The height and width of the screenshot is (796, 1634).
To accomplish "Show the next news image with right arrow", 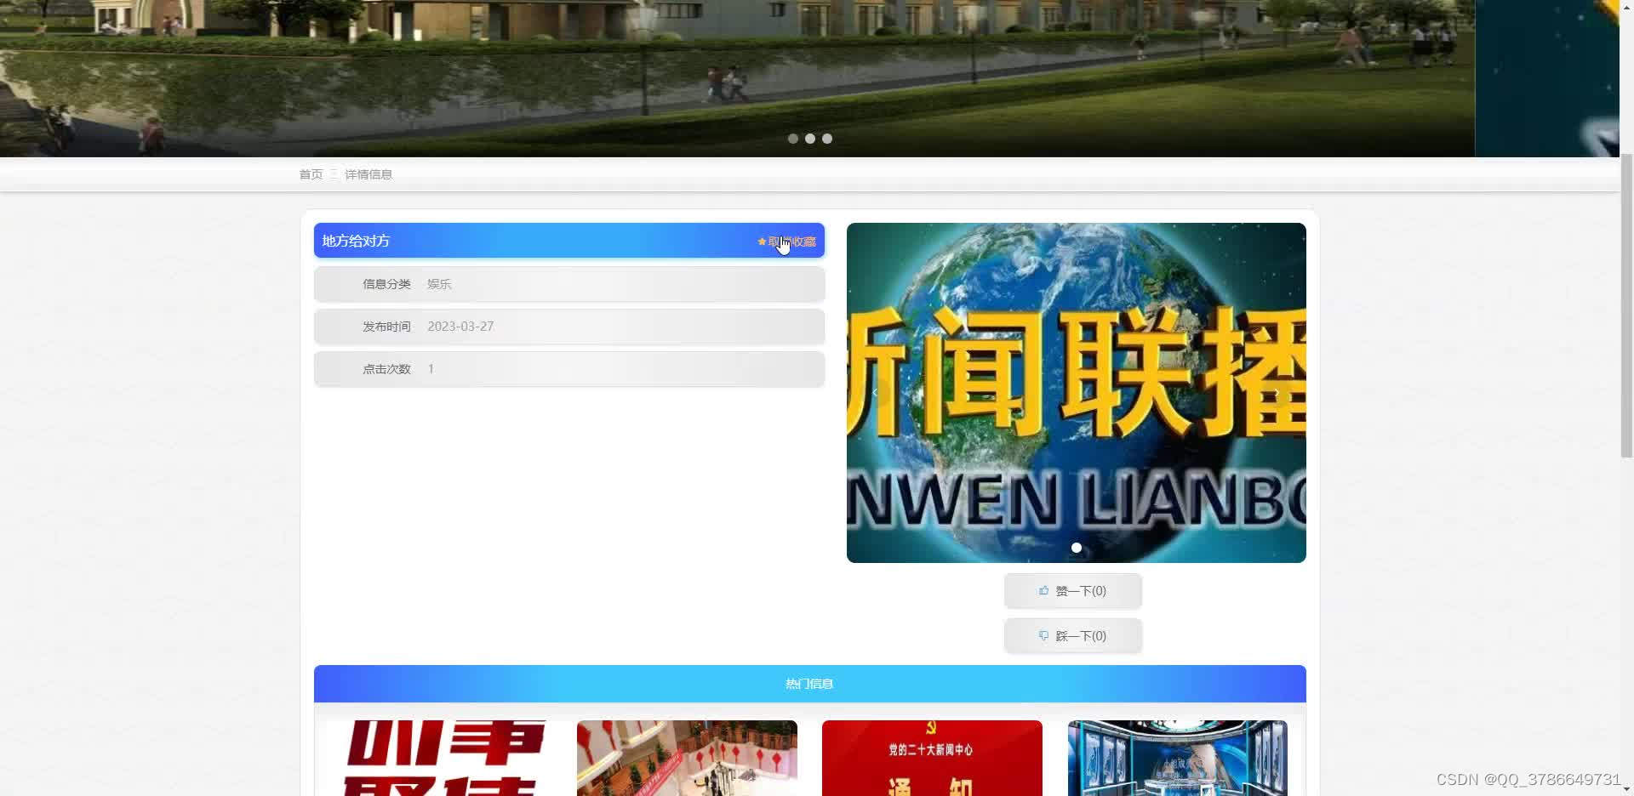I will (x=1277, y=392).
